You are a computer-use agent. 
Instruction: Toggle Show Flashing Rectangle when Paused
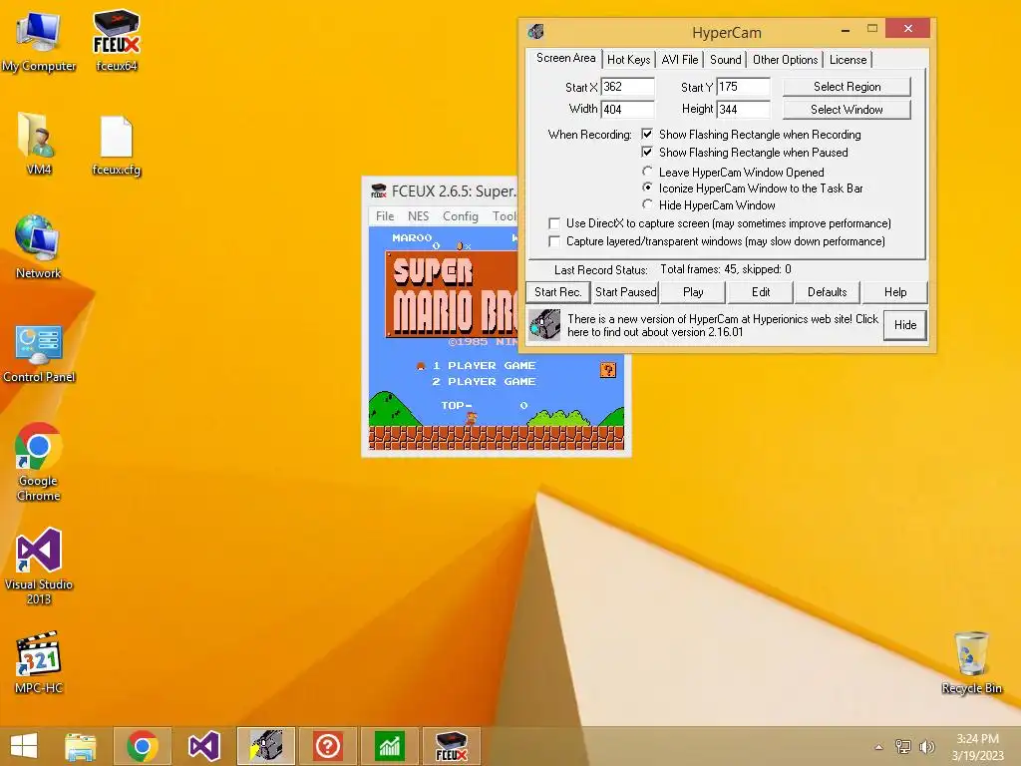[x=646, y=152]
